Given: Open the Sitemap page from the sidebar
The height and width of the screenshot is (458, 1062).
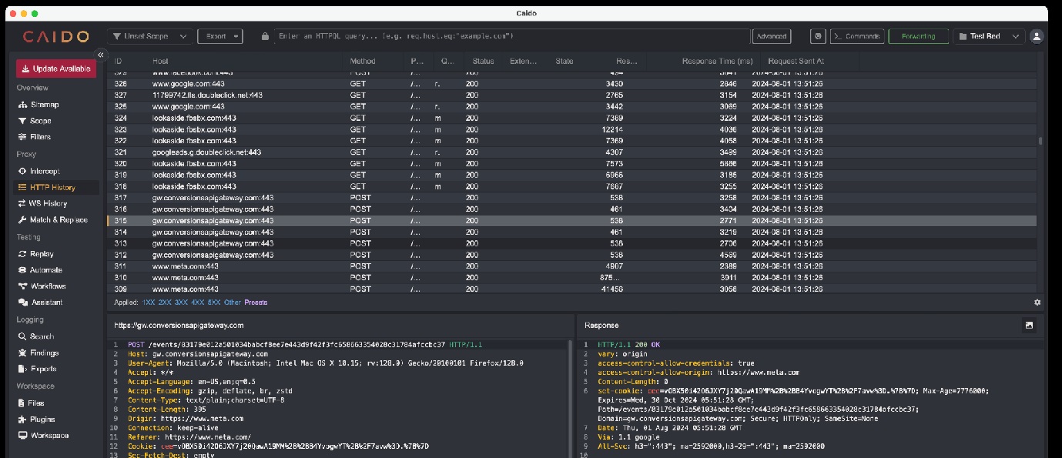Looking at the screenshot, I should point(44,105).
